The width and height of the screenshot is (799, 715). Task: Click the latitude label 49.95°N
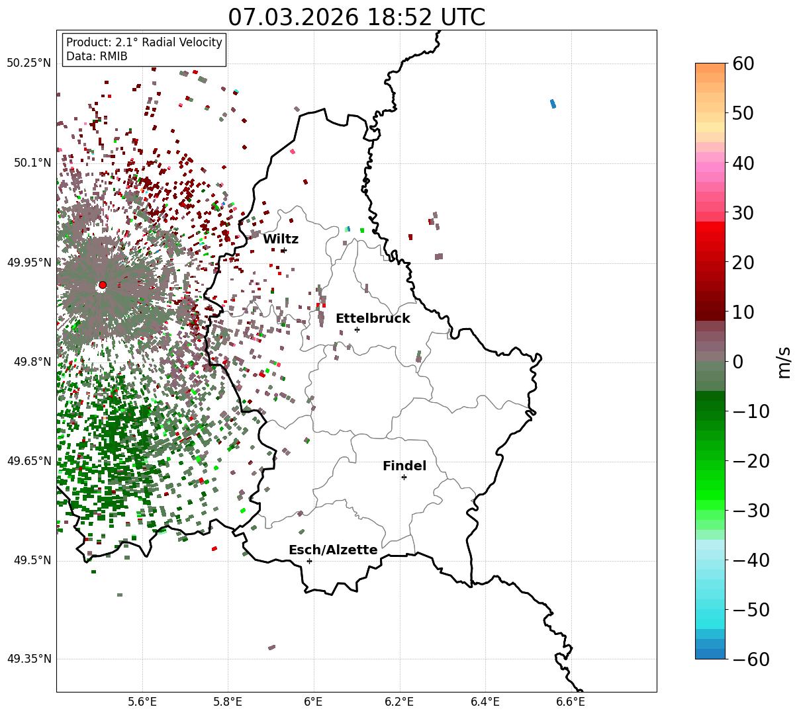click(28, 263)
